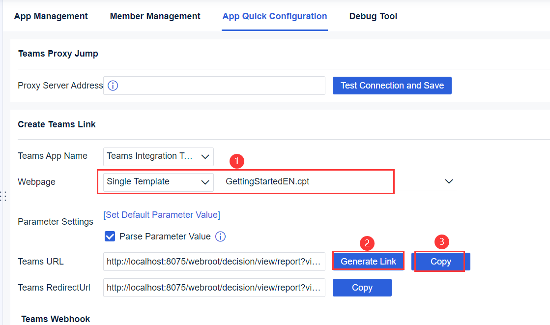
Task: Focus the Proxy Server Address field
Action: (x=214, y=86)
